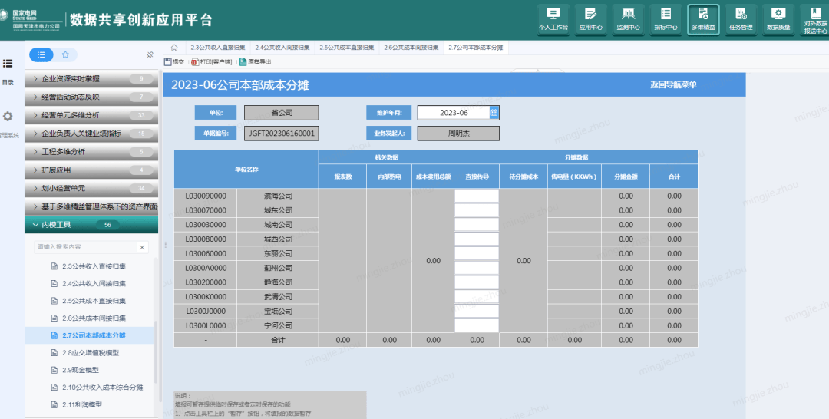Expand the 企业资源实时掌握 section
829x419 pixels.
[x=91, y=79]
